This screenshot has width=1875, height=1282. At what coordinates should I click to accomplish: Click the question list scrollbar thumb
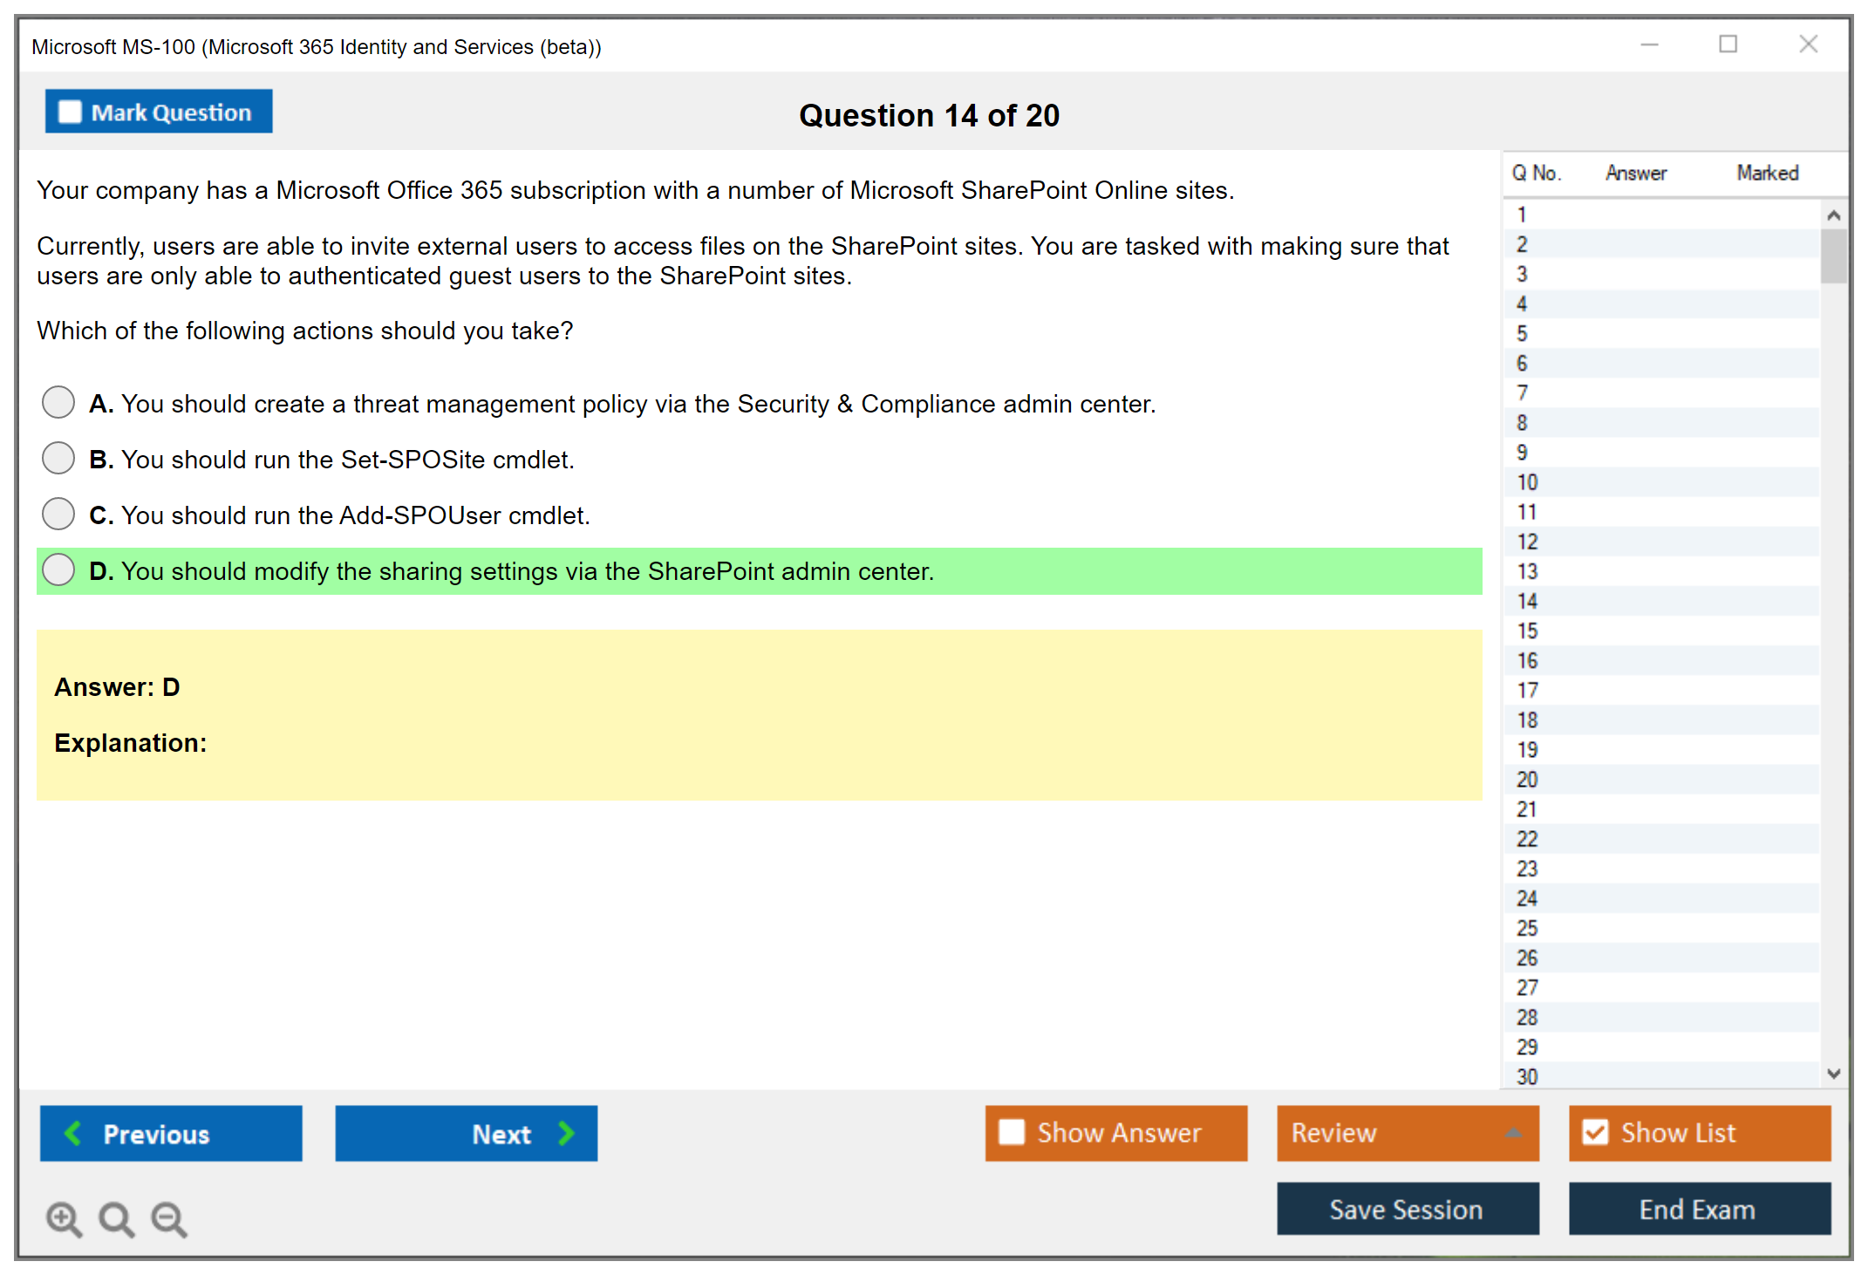tap(1833, 256)
